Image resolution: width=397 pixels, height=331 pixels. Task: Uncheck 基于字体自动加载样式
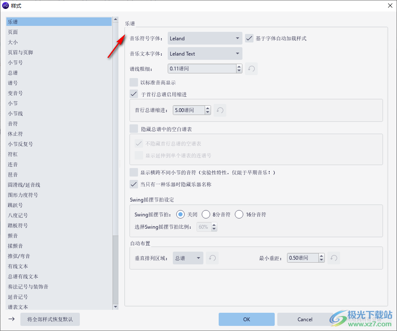(x=249, y=38)
